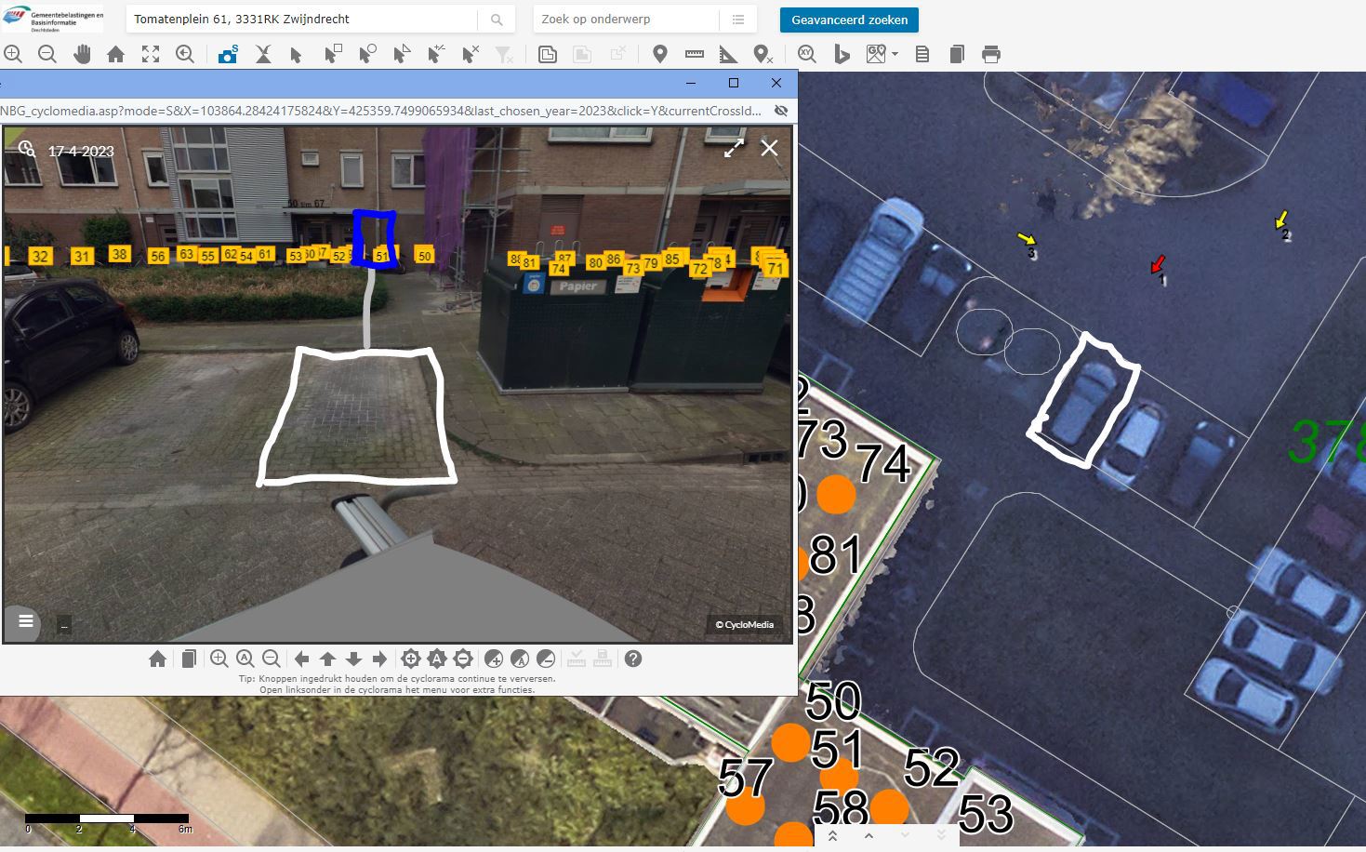The image size is (1366, 852).
Task: Click the print map icon
Action: click(x=991, y=55)
